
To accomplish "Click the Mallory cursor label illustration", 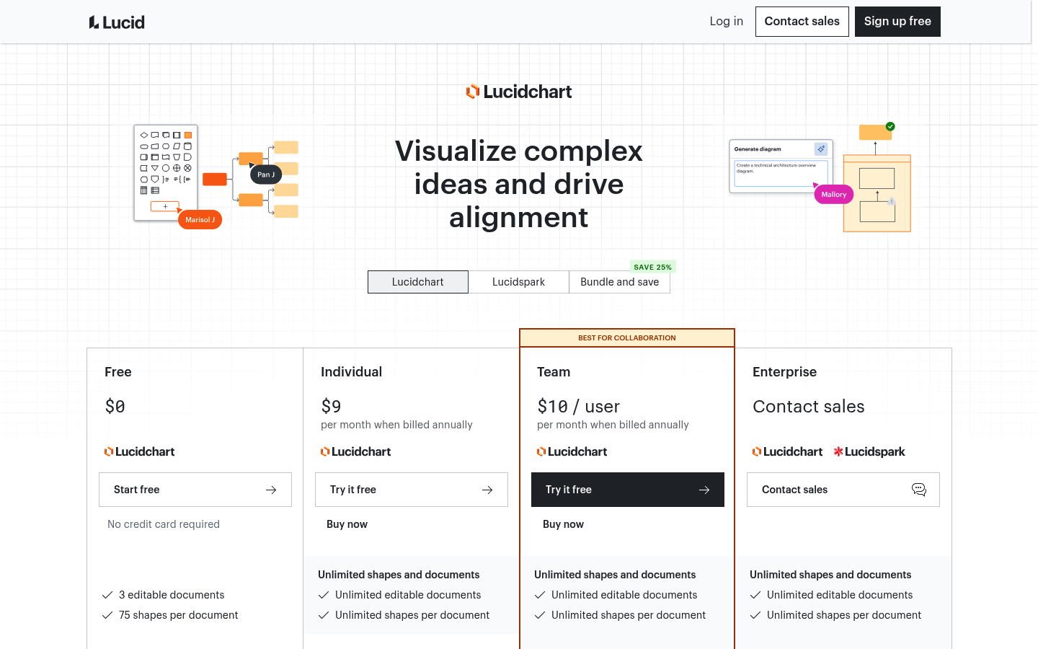I will tap(833, 195).
